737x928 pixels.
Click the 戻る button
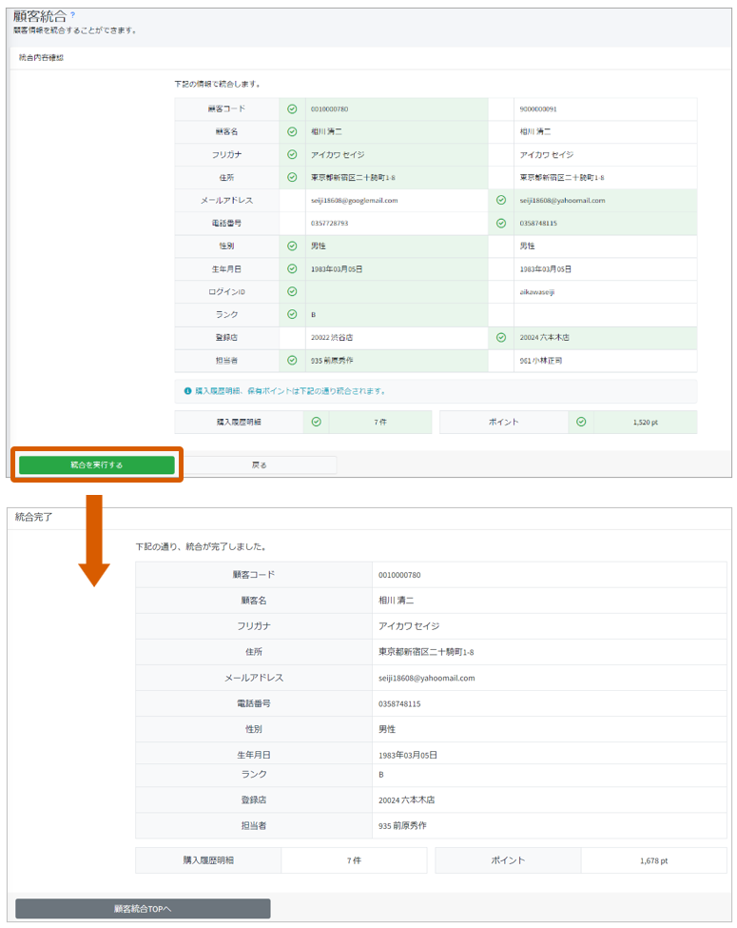point(259,465)
